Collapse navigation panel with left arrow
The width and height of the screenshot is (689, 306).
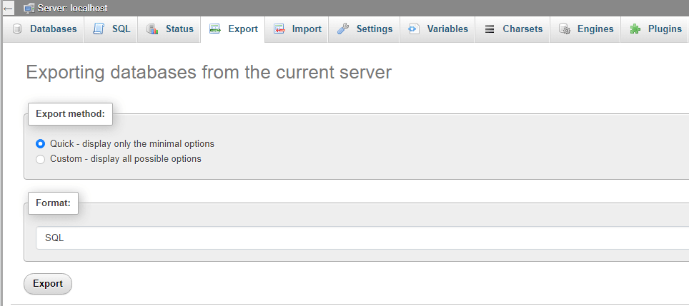(x=9, y=8)
